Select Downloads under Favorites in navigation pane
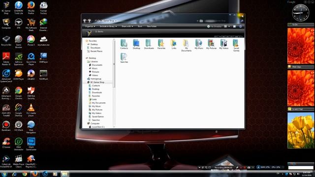The image size is (315, 177). tap(95, 48)
